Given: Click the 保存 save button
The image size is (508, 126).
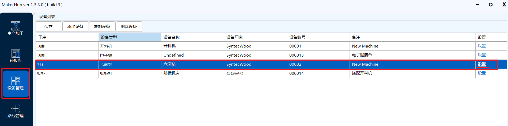Looking at the screenshot, I should [49, 27].
